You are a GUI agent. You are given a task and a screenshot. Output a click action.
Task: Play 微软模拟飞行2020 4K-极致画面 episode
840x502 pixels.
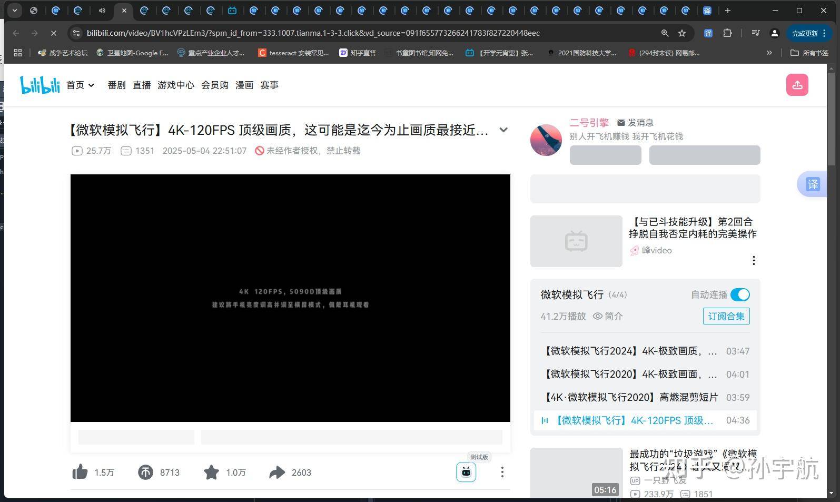[645, 374]
